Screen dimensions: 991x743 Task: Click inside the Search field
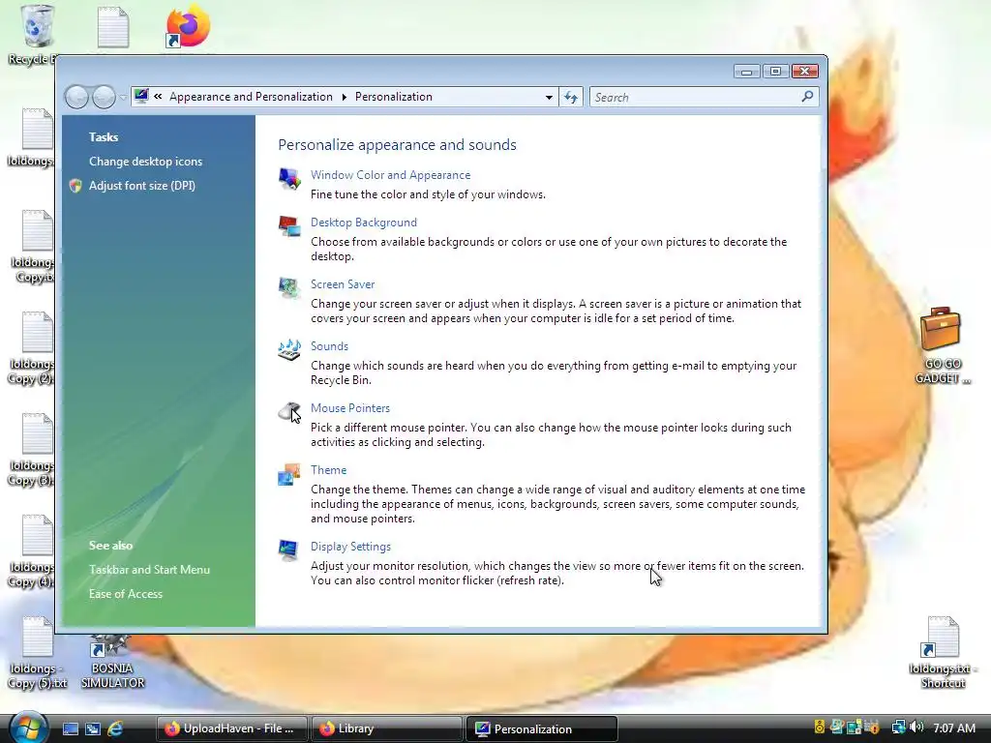click(x=695, y=98)
